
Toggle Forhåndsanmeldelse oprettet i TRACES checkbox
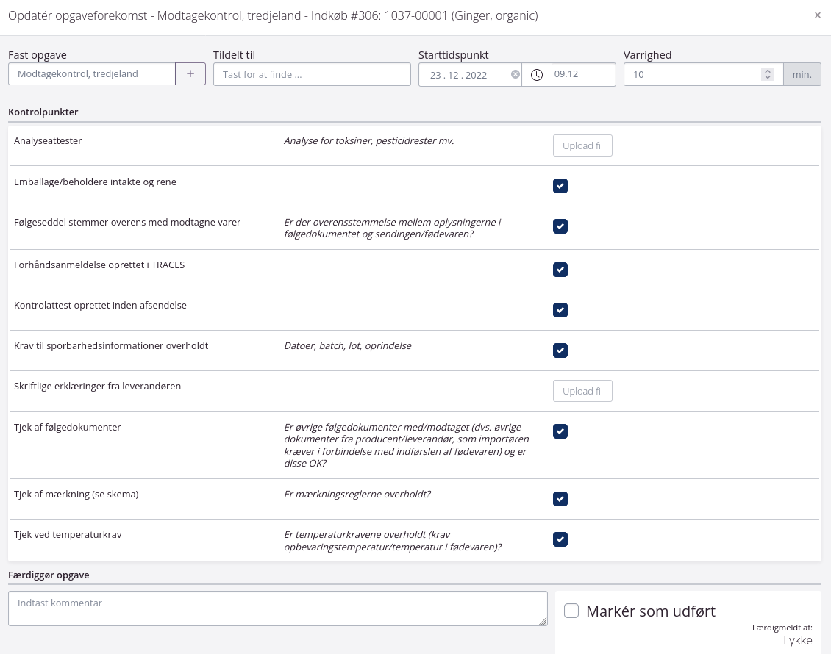point(560,270)
